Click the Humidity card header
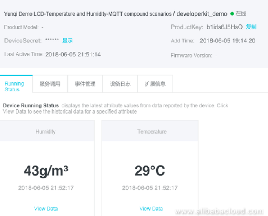This screenshot has width=268, height=216. point(47,131)
